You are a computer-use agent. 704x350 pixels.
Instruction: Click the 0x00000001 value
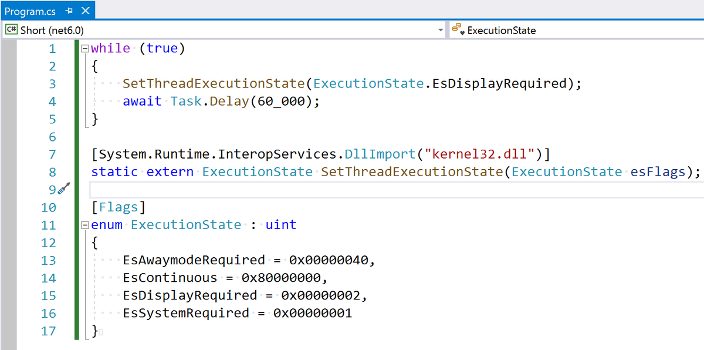(313, 313)
